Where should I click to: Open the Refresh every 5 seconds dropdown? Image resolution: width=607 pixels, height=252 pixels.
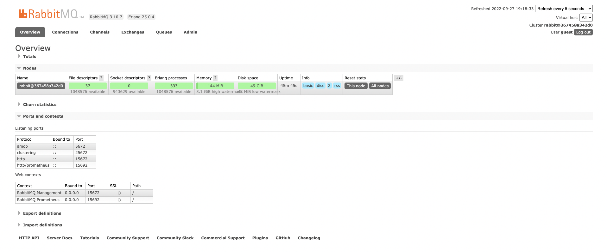564,9
